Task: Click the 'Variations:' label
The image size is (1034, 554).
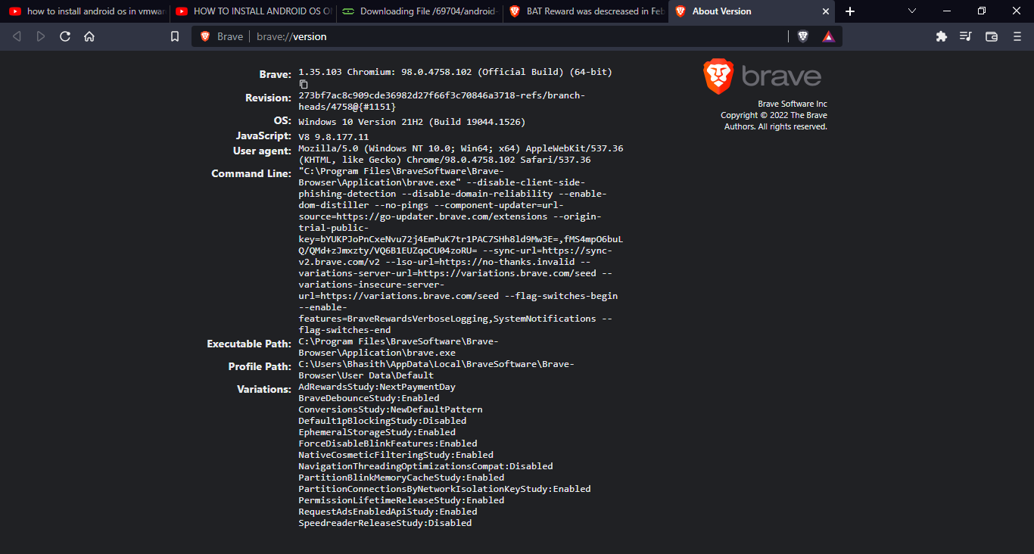Action: 264,389
